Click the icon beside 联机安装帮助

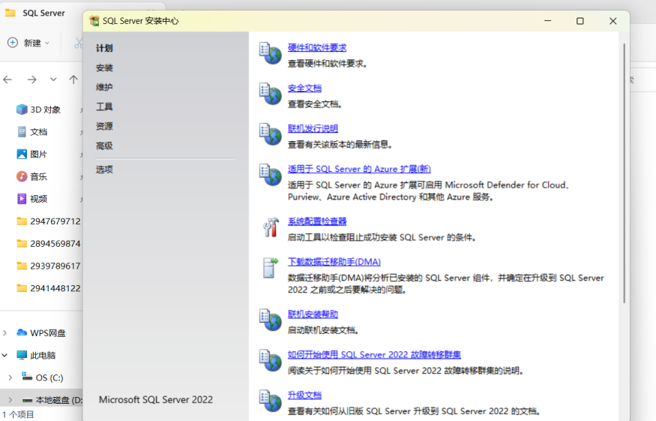coord(270,320)
